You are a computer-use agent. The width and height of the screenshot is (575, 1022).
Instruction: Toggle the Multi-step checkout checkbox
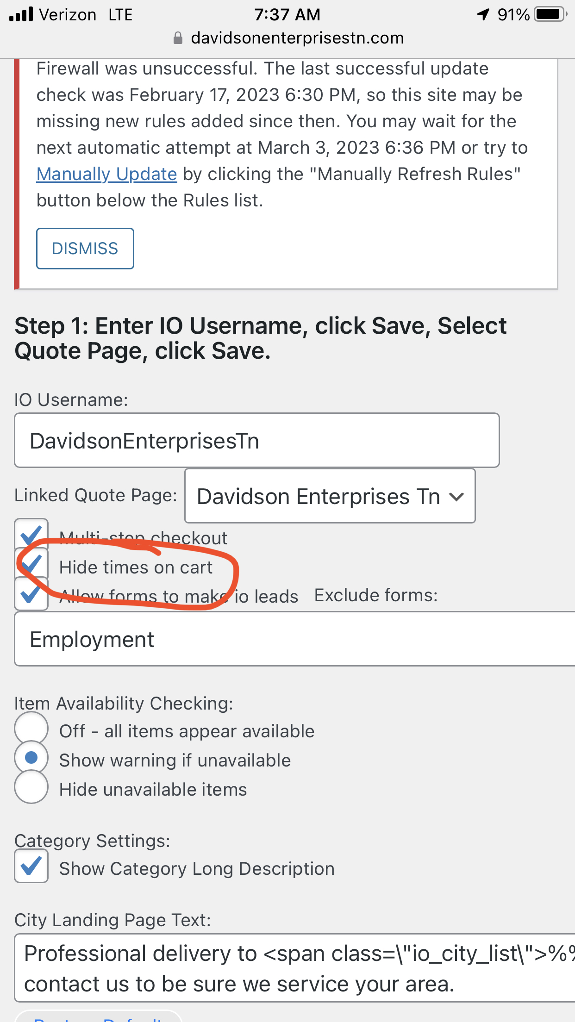(31, 535)
